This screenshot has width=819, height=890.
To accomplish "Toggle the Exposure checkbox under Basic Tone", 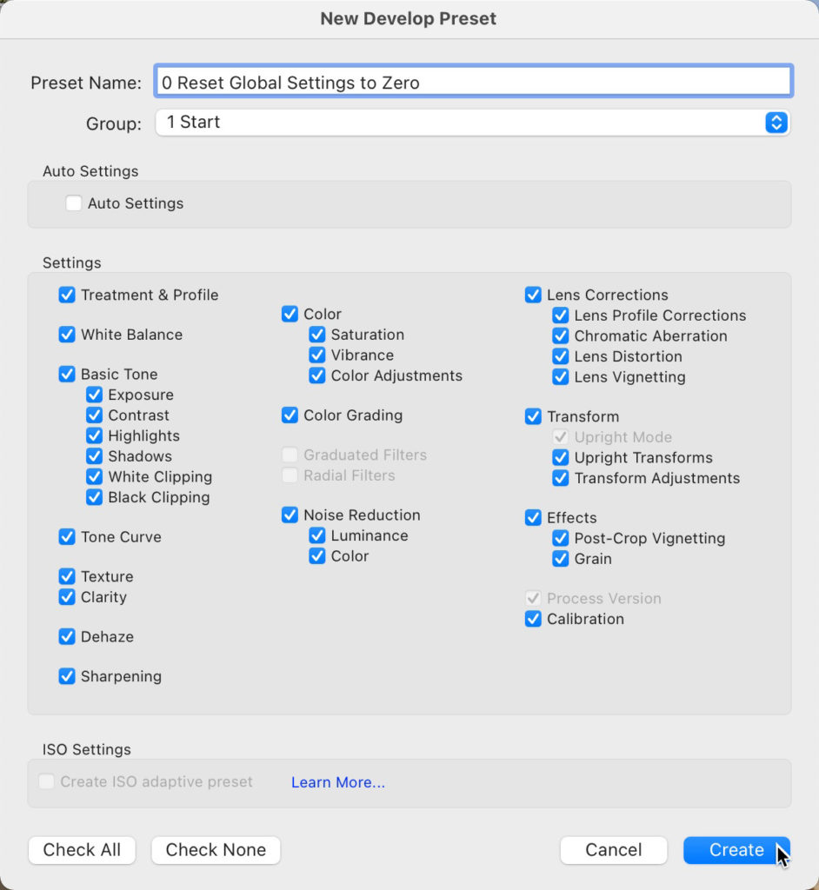I will (x=94, y=395).
